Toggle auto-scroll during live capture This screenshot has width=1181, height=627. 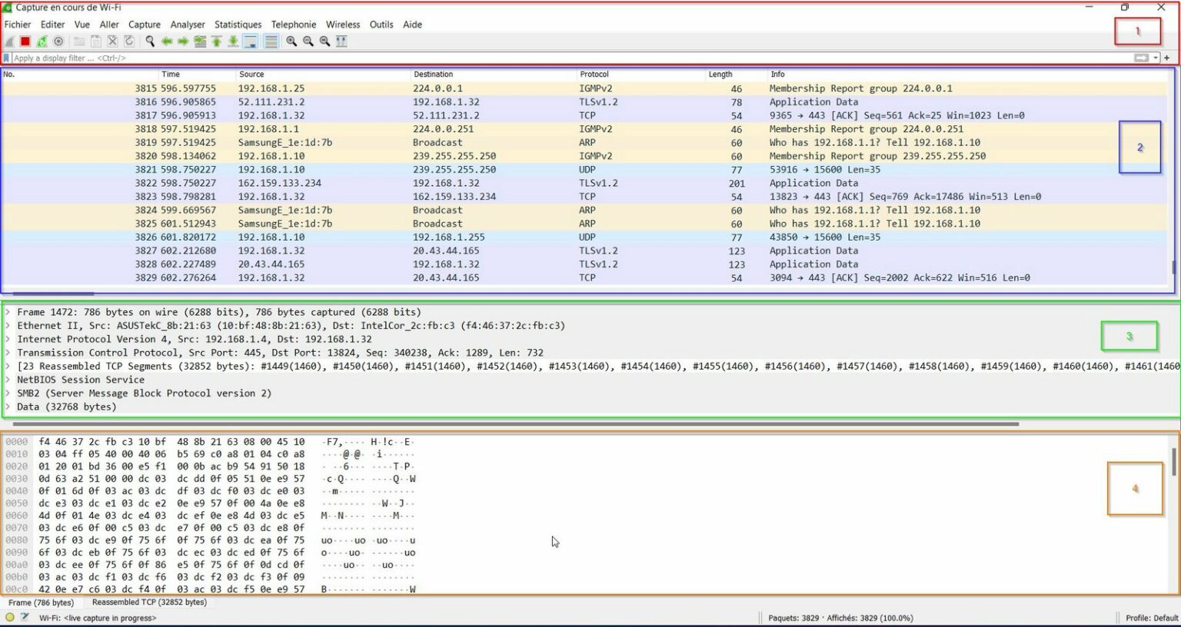coord(250,41)
